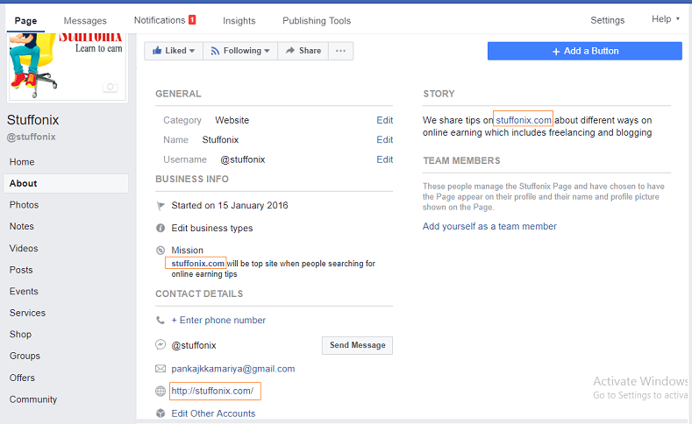Image resolution: width=692 pixels, height=424 pixels.
Task: Click the notification badge showing 1
Action: click(192, 20)
